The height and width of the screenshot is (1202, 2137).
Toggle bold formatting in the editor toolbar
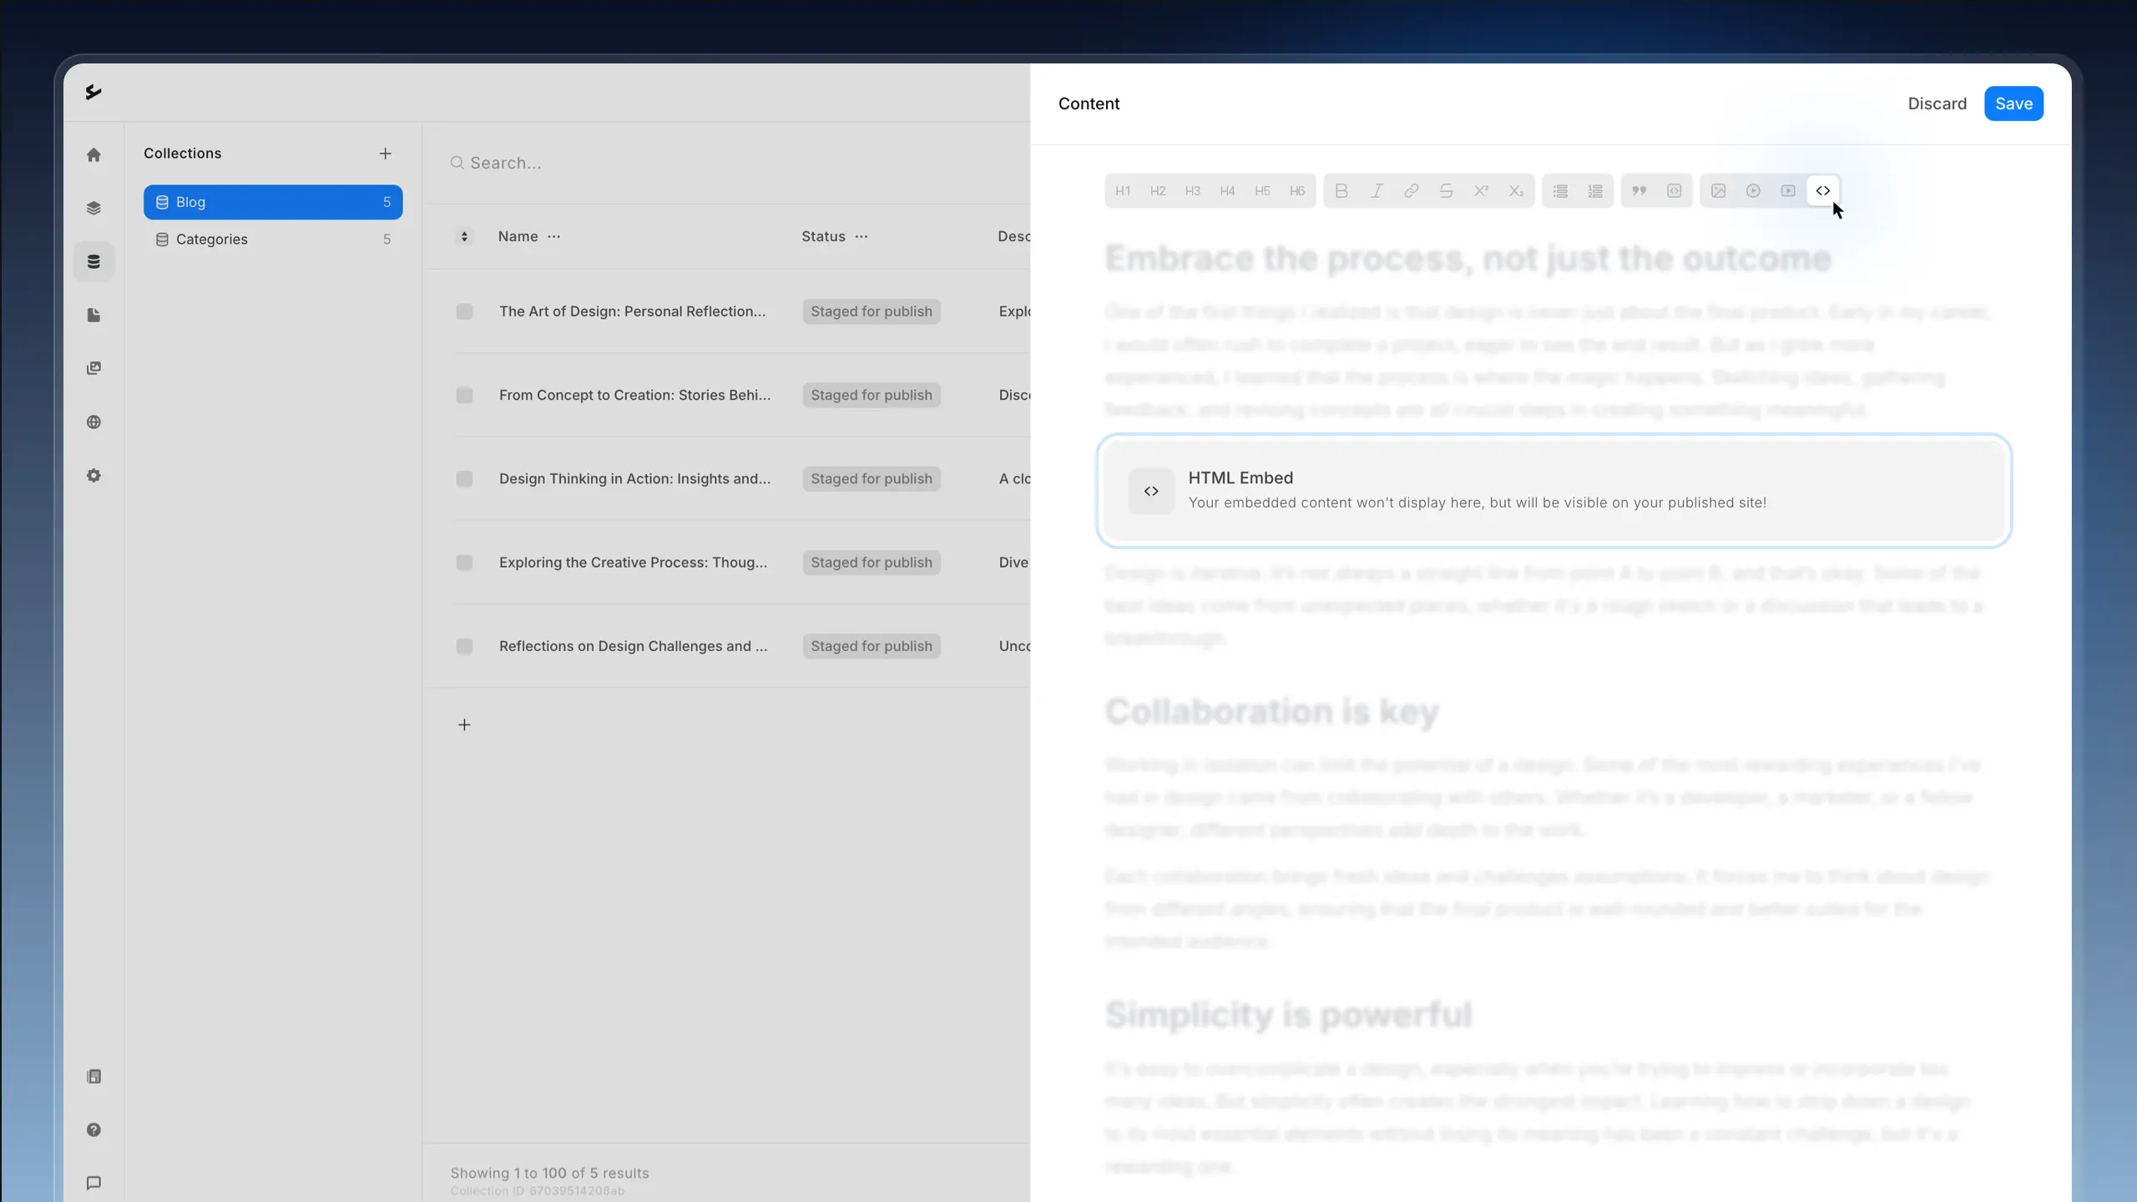pyautogui.click(x=1341, y=190)
